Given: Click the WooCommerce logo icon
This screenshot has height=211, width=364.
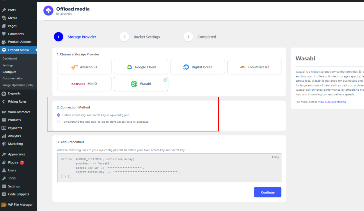Looking at the screenshot, I should [x=4, y=112].
